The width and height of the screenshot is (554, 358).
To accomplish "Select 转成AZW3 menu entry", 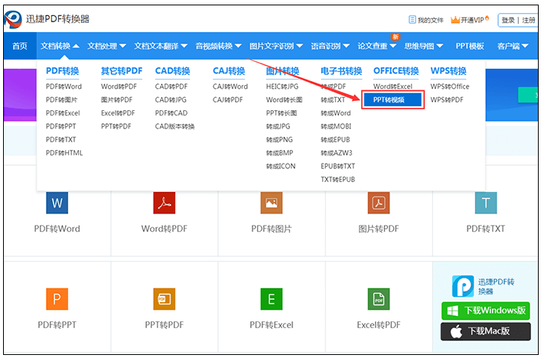I will click(x=337, y=153).
